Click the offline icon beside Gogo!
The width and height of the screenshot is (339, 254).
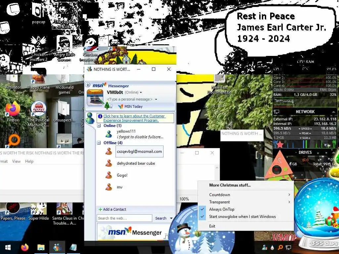point(109,175)
